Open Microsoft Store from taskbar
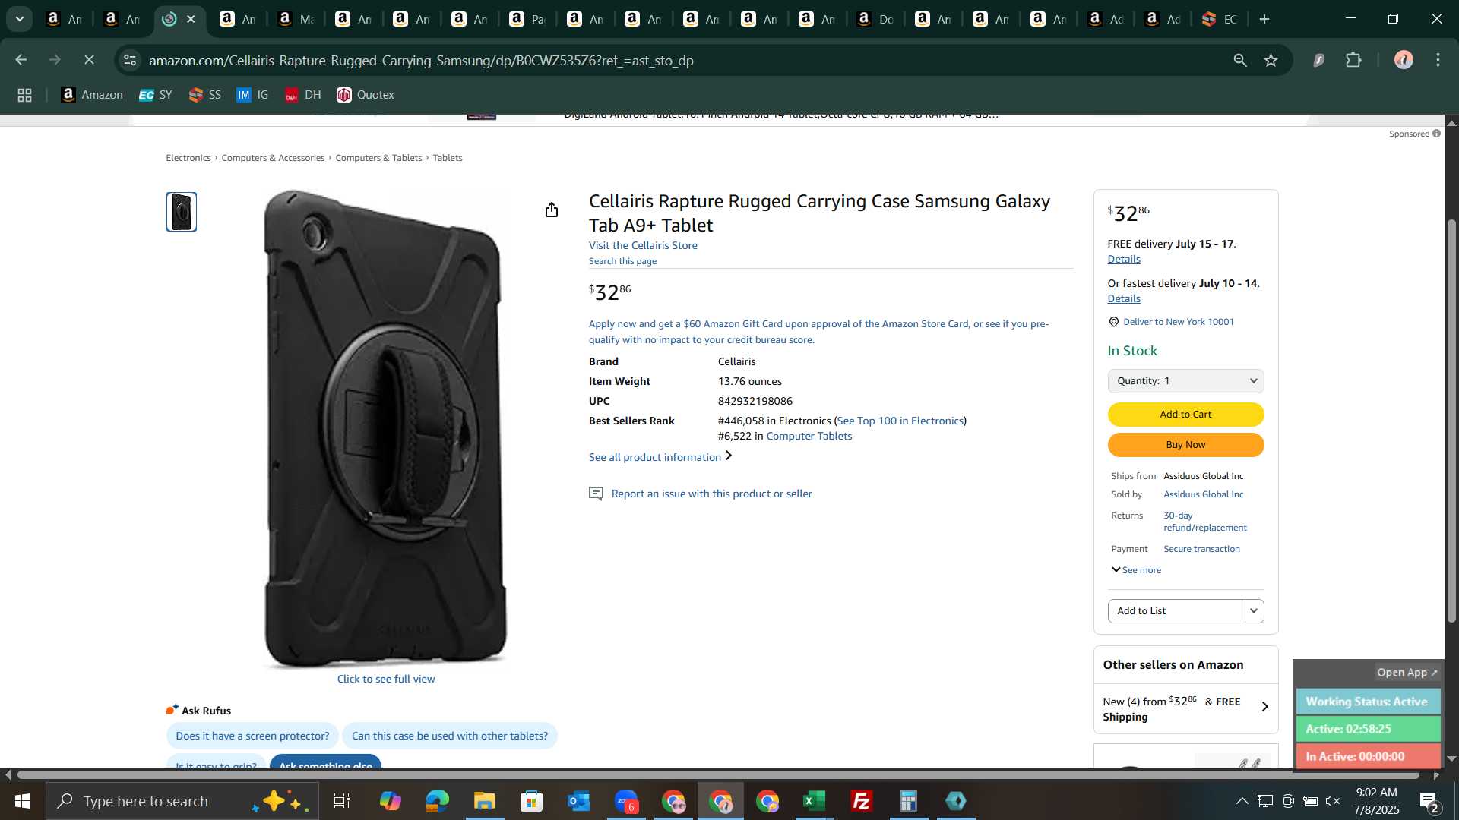Image resolution: width=1459 pixels, height=820 pixels. click(x=531, y=801)
